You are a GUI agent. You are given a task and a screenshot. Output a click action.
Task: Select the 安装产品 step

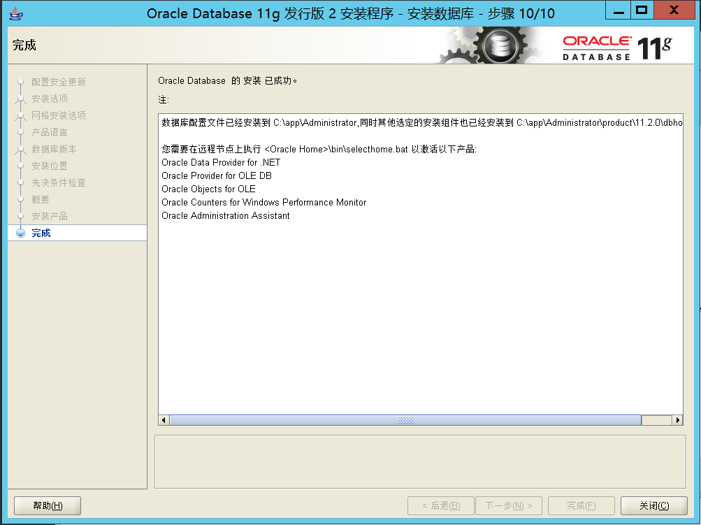click(50, 216)
